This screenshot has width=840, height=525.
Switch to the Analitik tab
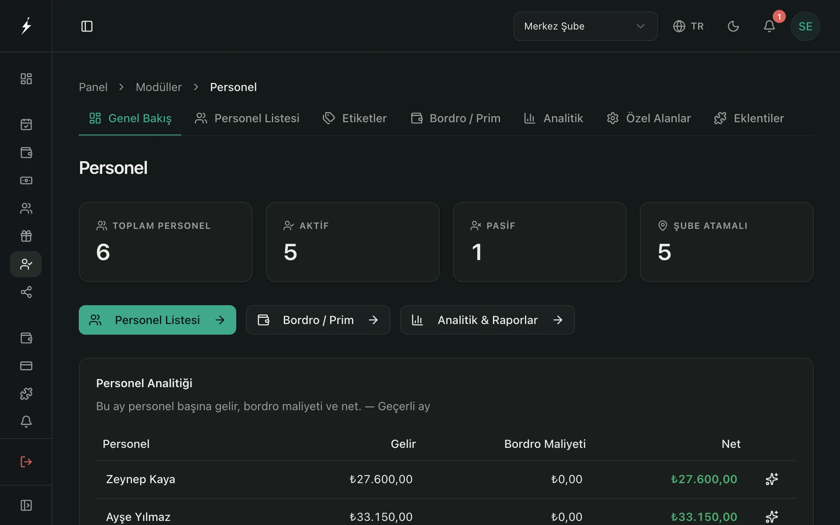pos(553,118)
